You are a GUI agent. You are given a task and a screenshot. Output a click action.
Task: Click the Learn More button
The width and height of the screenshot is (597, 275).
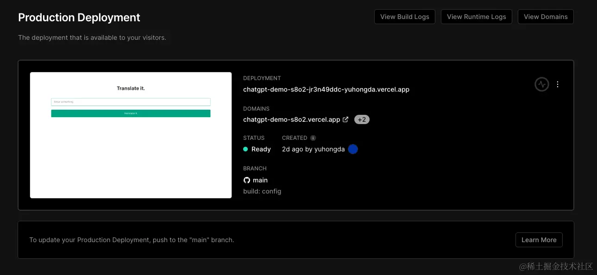[539, 240]
